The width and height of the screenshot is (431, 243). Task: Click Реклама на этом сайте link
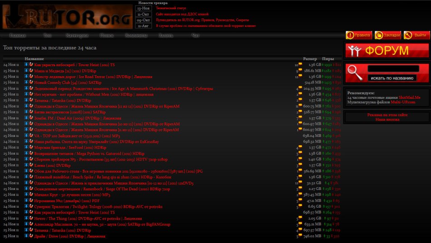click(387, 115)
